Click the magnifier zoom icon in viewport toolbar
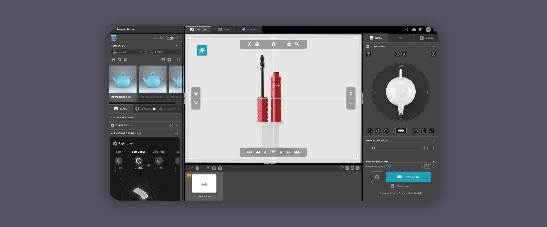The width and height of the screenshot is (547, 227). coord(297,44)
